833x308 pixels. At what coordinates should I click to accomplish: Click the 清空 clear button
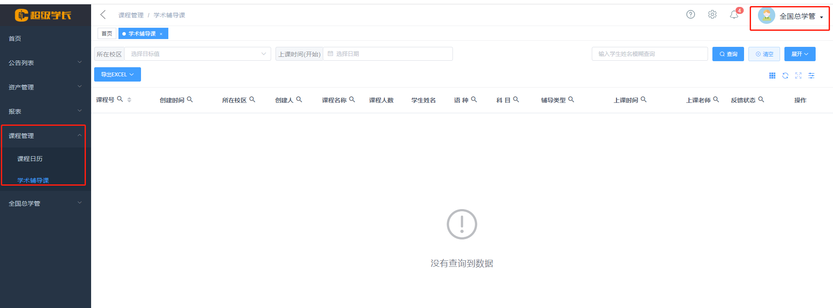(764, 54)
